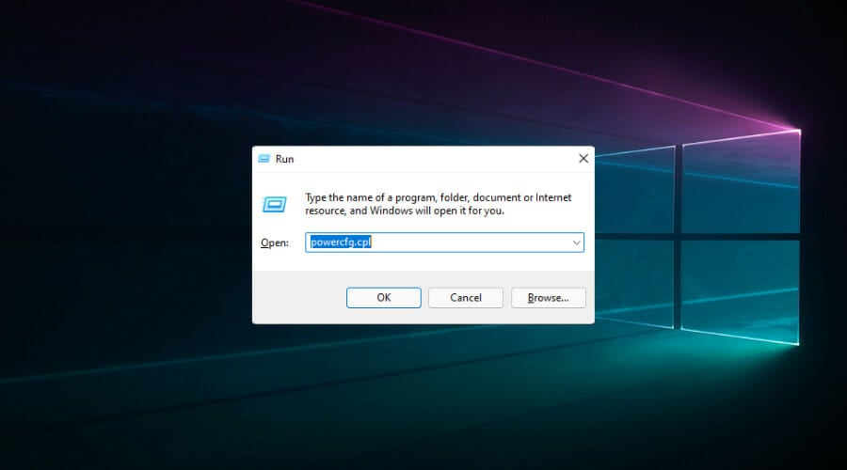Click the description text about opening programs
Screen dimensions: 847x470
[438, 204]
